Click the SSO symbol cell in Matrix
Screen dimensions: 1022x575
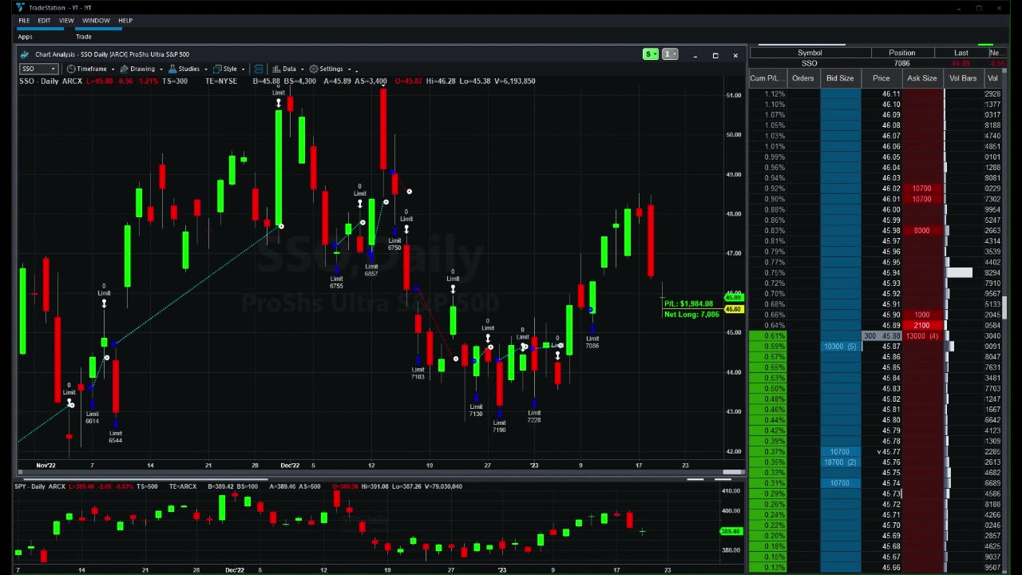pyautogui.click(x=810, y=63)
